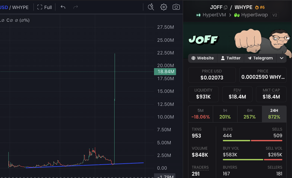292x178 pixels.
Task: Undo the last chart action
Action: click(x=63, y=7)
